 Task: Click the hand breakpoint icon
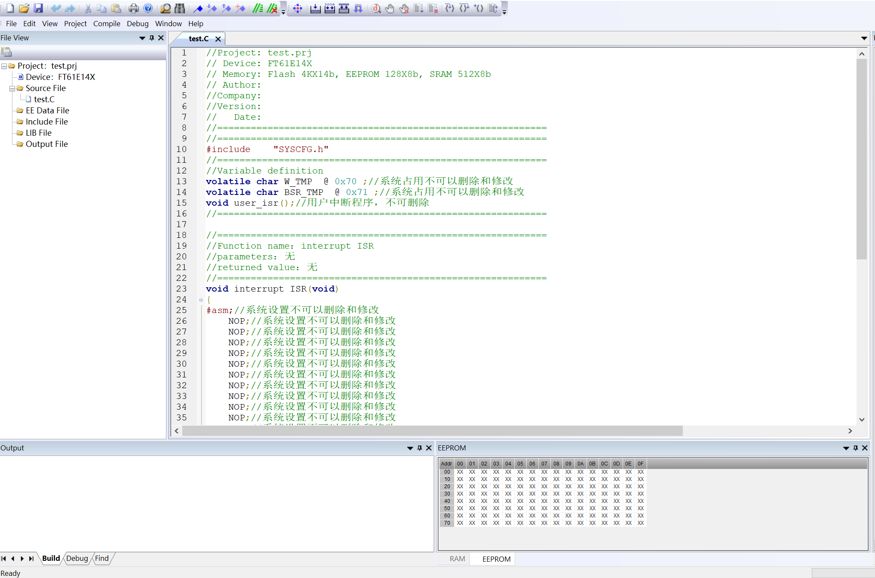[390, 8]
